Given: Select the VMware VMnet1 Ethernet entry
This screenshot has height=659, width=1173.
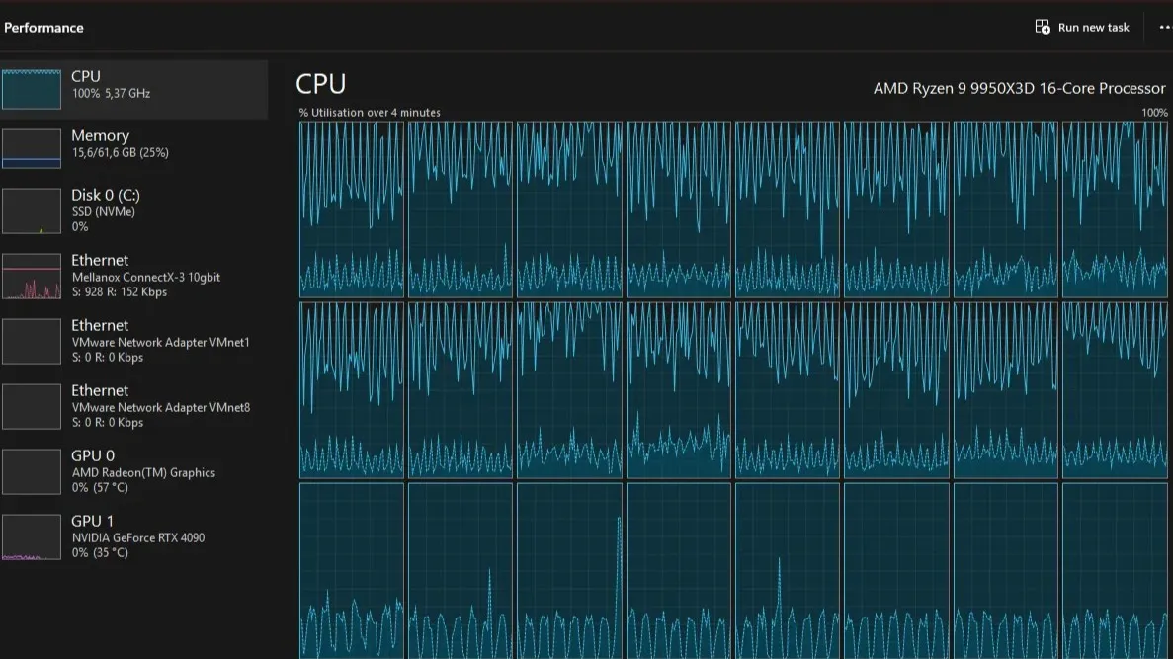Looking at the screenshot, I should [x=134, y=341].
